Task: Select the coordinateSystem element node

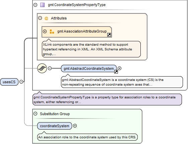Action: click(55, 126)
